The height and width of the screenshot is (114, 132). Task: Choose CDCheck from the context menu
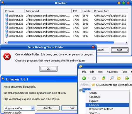tap(107, 97)
